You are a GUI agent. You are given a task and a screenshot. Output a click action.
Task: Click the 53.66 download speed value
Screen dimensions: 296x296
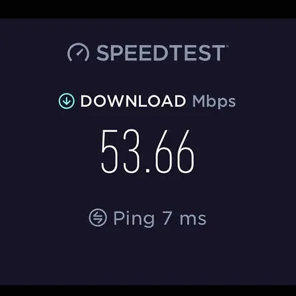point(148,151)
